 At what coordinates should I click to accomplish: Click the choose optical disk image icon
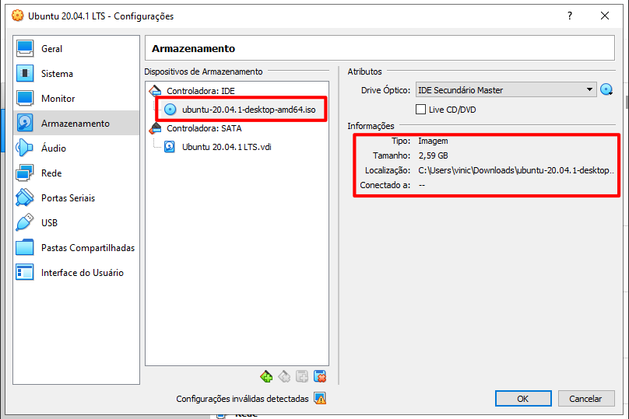pyautogui.click(x=606, y=89)
